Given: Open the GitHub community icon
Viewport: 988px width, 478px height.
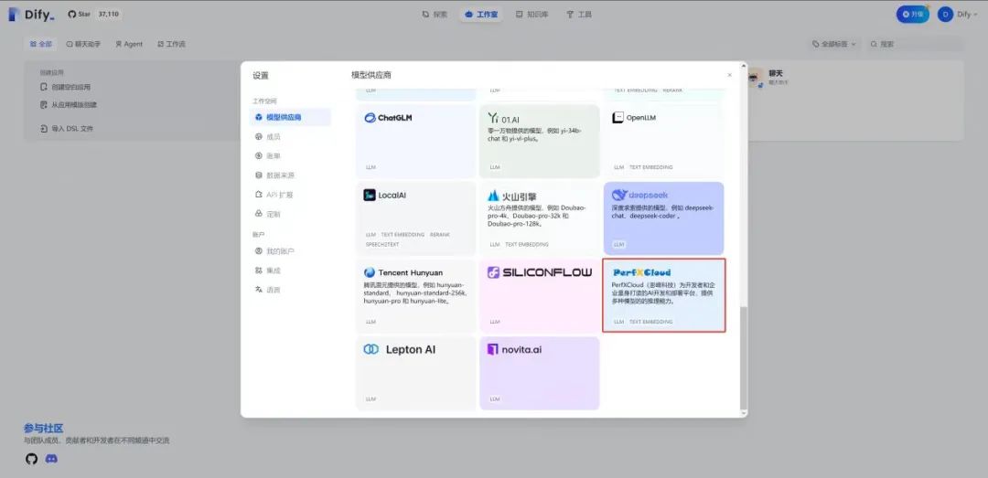Looking at the screenshot, I should (31, 459).
